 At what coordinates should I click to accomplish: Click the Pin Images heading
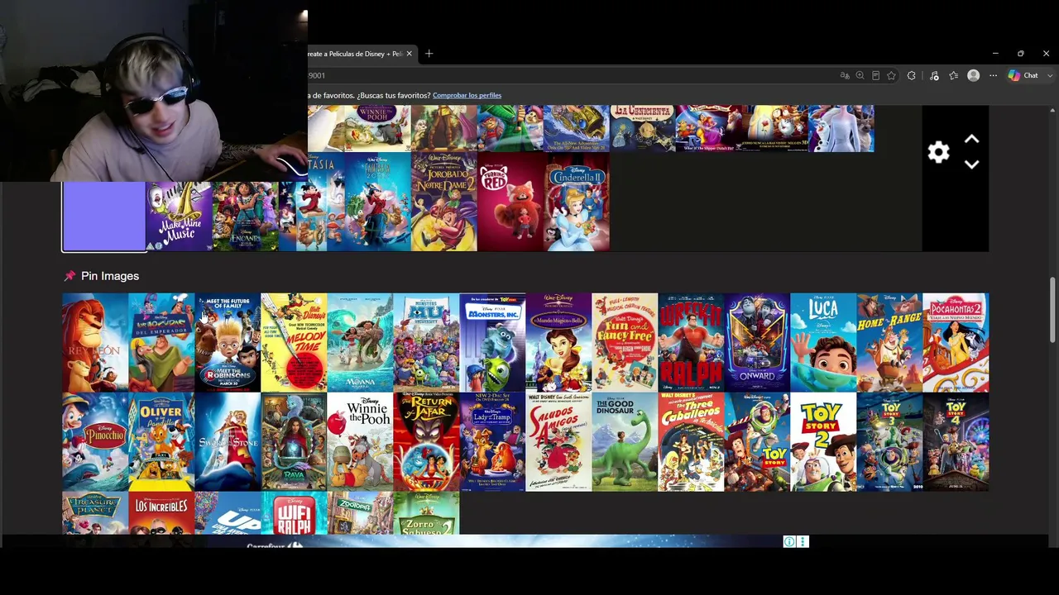[x=110, y=276]
